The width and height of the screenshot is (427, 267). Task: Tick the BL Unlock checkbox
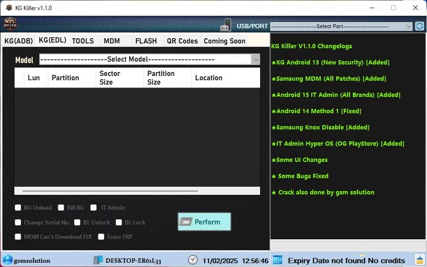click(x=77, y=222)
